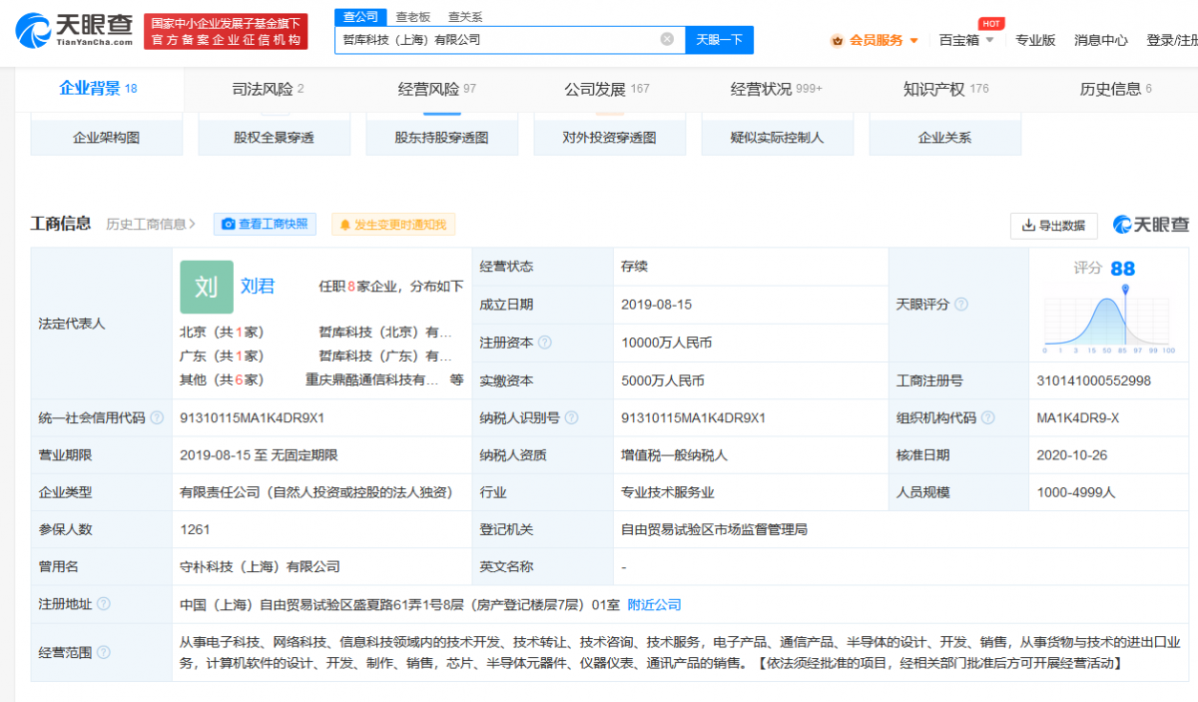Select the 增值税一般纳税人 value
The height and width of the screenshot is (702, 1198).
(x=674, y=454)
